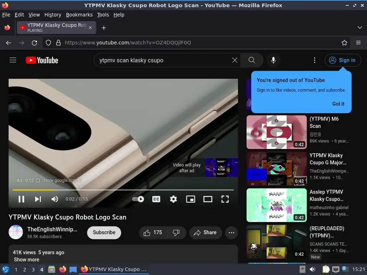Image resolution: width=367 pixels, height=275 pixels.
Task: Reload the current page
Action: 34,43
